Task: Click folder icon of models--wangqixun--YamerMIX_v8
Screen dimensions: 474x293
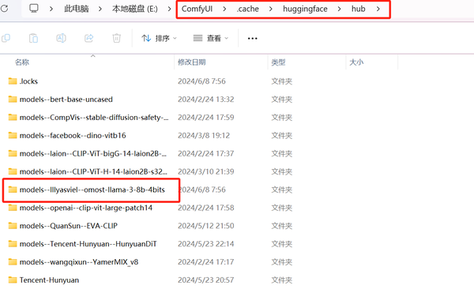Action: (x=13, y=262)
